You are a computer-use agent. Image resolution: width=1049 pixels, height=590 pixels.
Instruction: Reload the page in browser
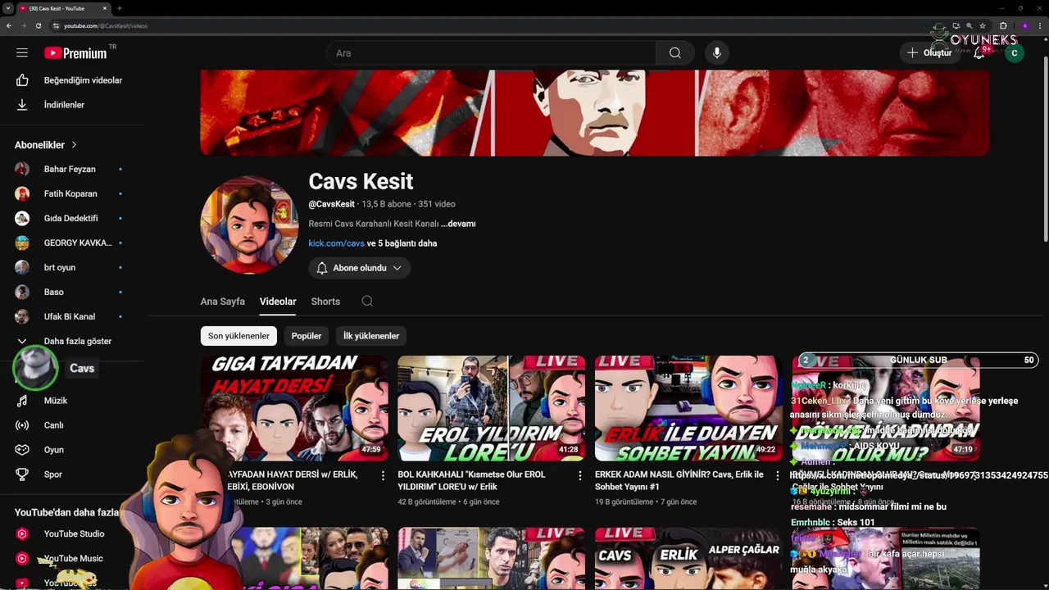pos(39,25)
